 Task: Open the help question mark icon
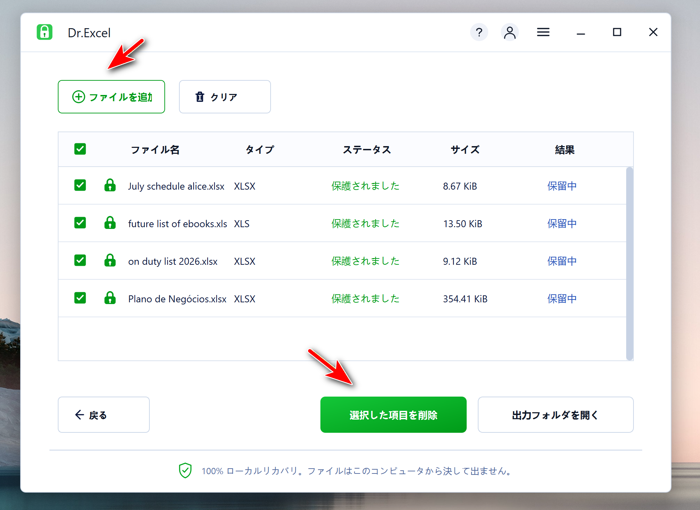pyautogui.click(x=479, y=32)
